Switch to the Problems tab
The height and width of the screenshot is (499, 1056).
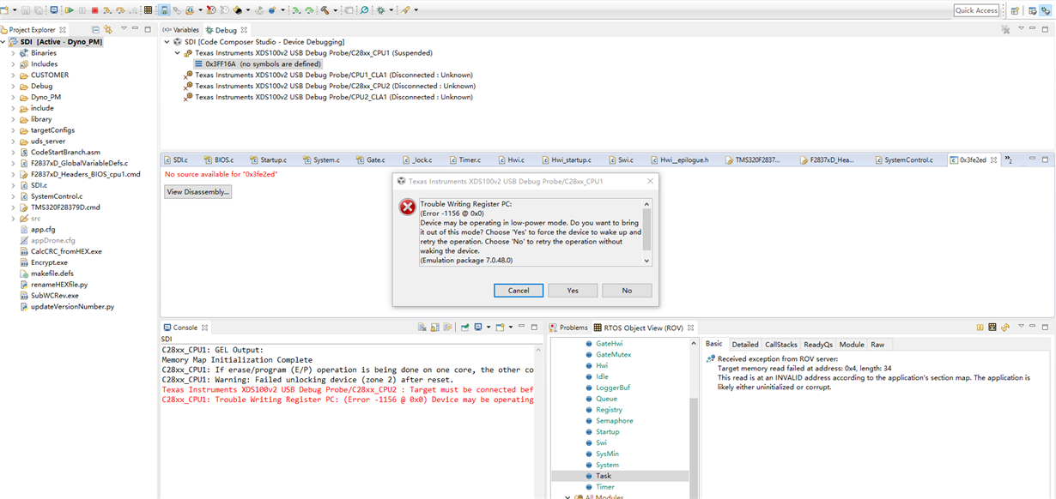coord(567,328)
